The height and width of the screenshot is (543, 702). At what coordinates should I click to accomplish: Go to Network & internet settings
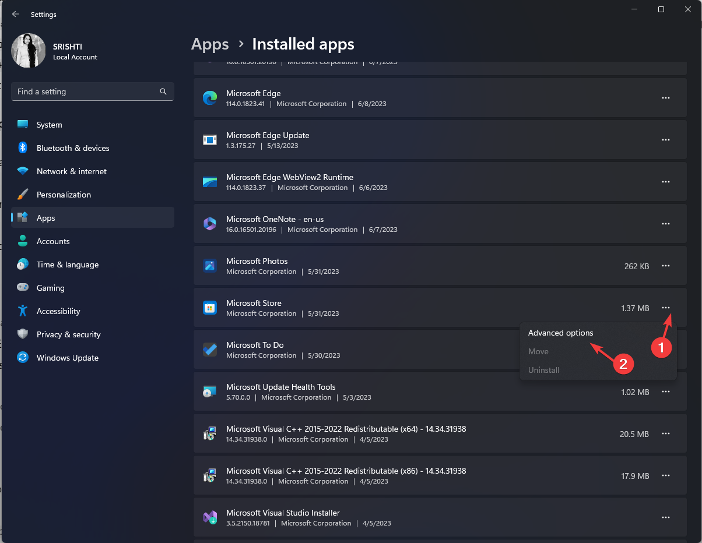pyautogui.click(x=93, y=171)
